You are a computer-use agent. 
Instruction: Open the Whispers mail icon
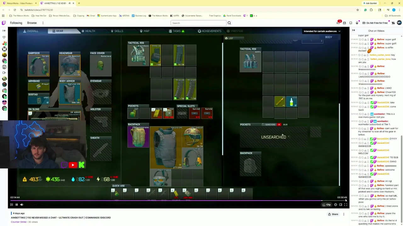point(344,23)
